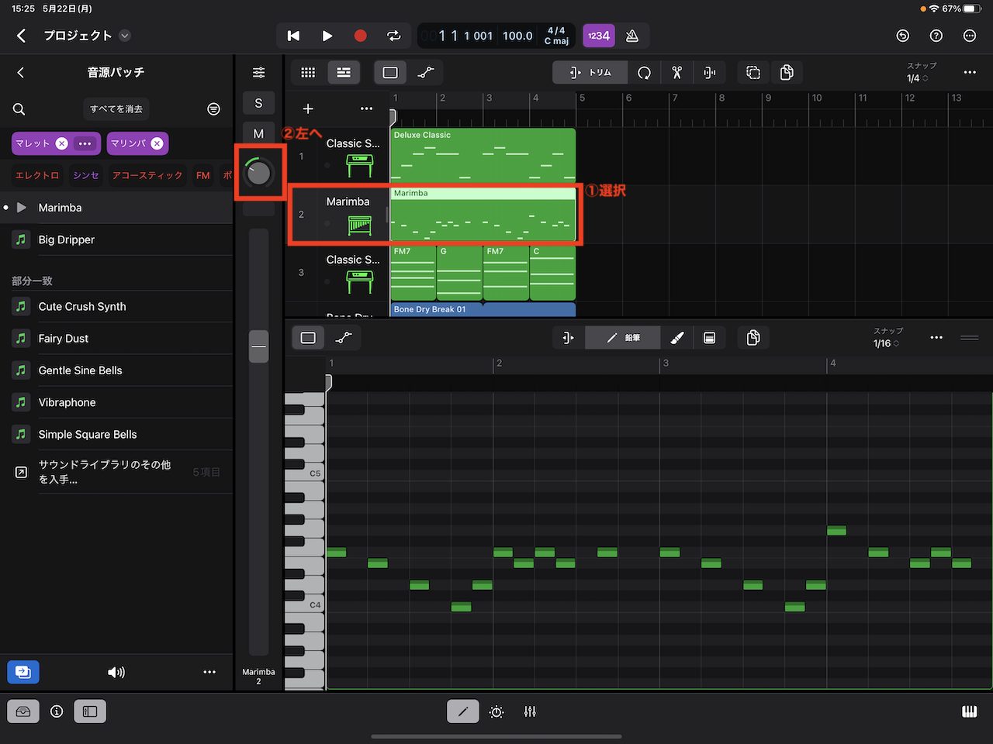Open the browser filter icon

click(213, 109)
